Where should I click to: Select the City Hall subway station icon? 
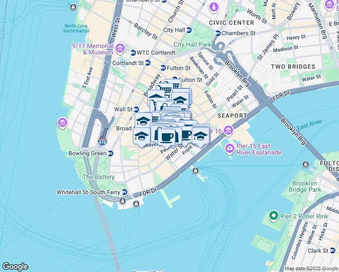[x=189, y=30]
